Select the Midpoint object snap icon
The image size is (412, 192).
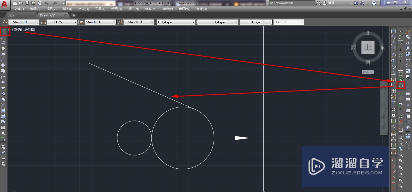401,50
